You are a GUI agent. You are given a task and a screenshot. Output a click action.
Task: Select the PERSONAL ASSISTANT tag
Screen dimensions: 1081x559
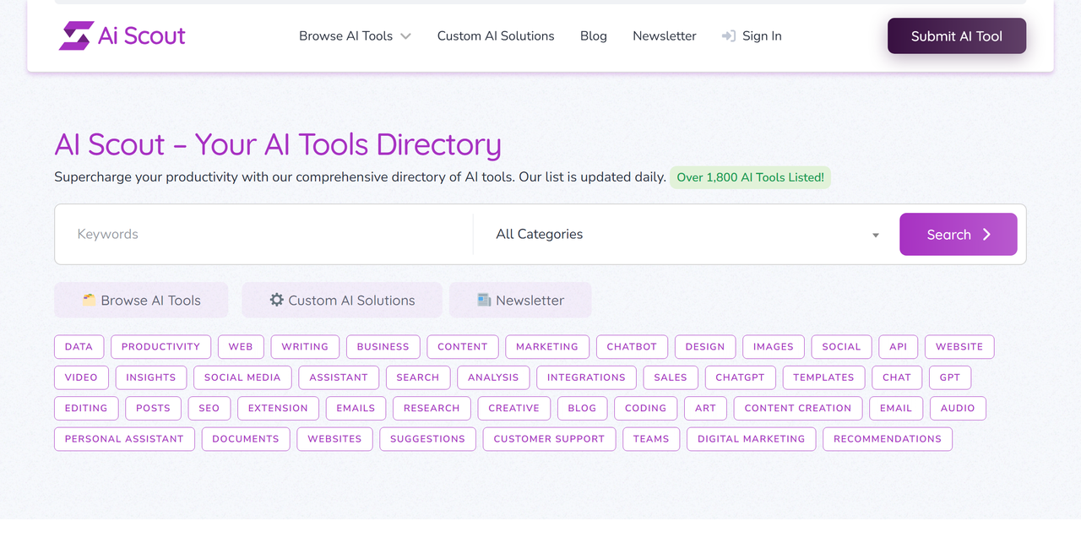[124, 439]
